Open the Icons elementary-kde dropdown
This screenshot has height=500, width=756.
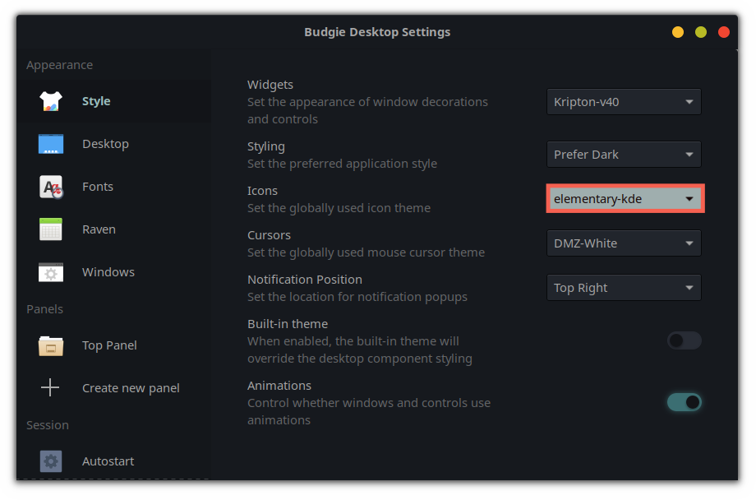click(625, 199)
